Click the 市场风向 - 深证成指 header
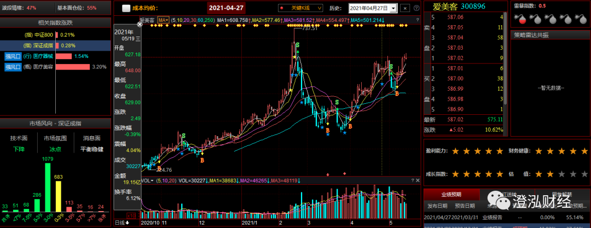This screenshot has height=228, width=591. (x=56, y=123)
